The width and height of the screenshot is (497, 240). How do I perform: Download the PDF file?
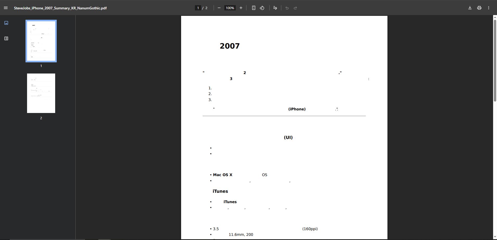click(470, 8)
